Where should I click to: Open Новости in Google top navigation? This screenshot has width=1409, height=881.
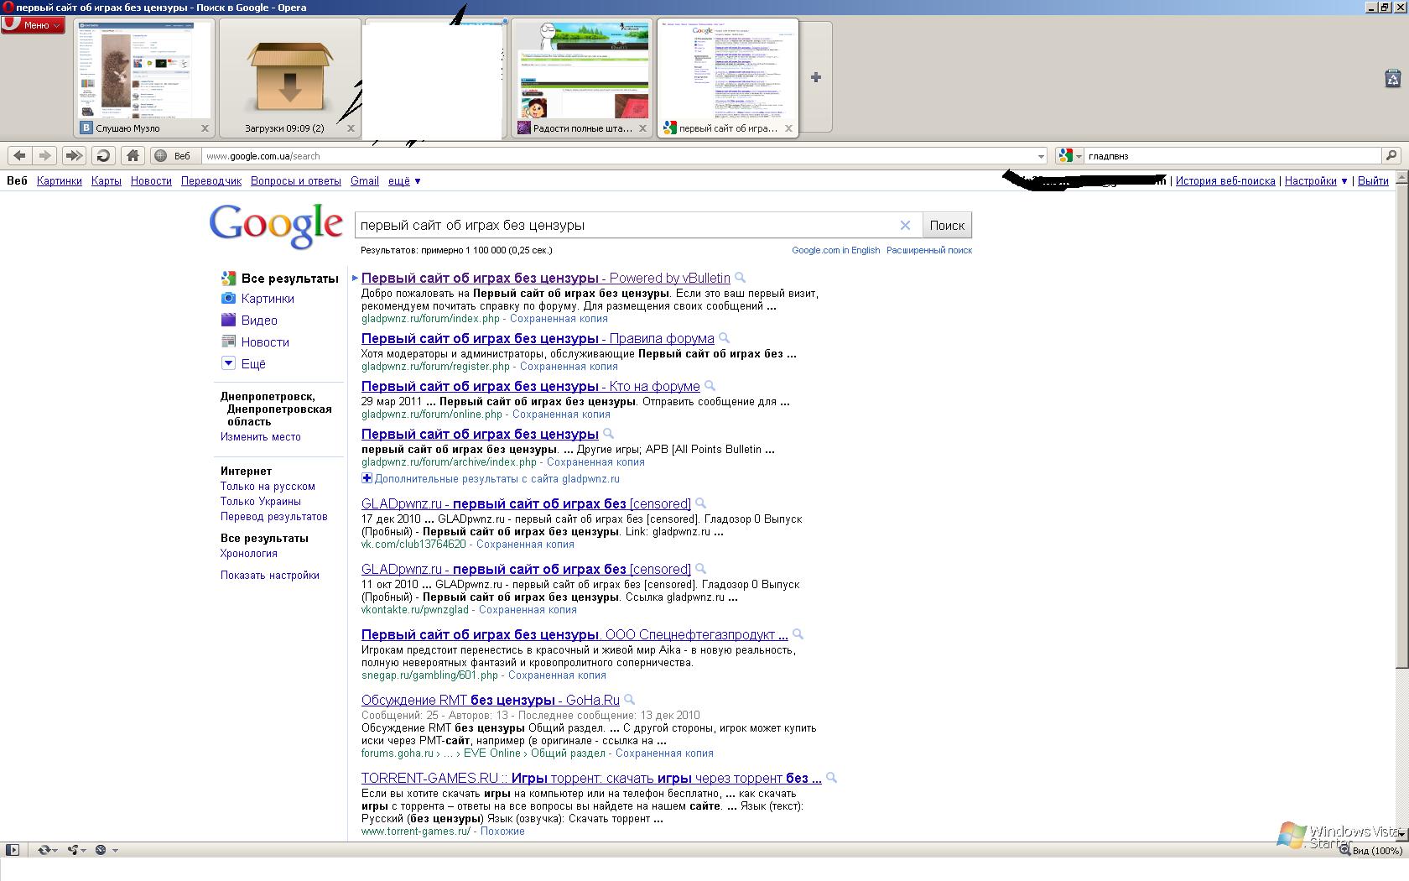click(x=151, y=180)
